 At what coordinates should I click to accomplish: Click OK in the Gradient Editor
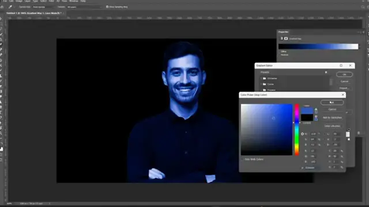tap(344, 74)
